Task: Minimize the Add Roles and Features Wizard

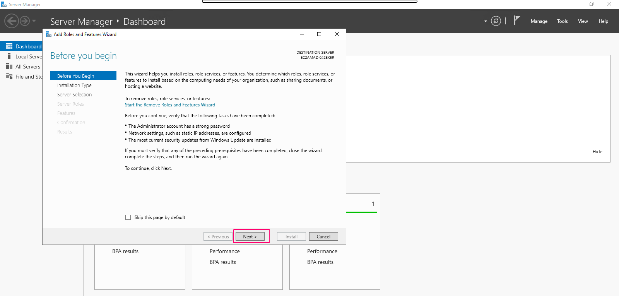Action: [302, 34]
